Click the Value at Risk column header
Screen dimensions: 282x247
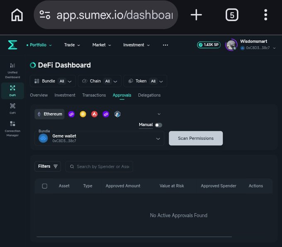click(x=172, y=186)
